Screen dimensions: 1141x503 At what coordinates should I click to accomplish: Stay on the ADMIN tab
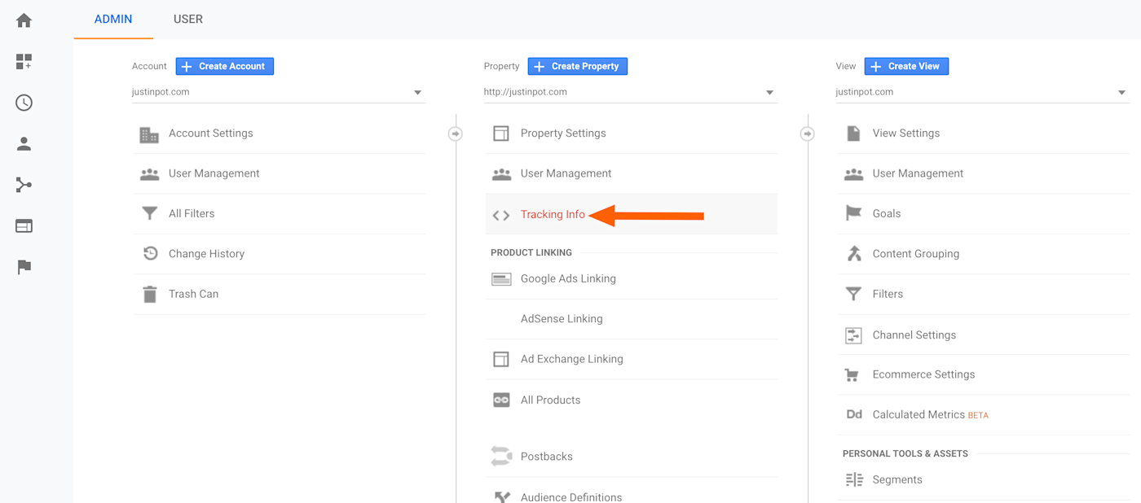pos(113,19)
